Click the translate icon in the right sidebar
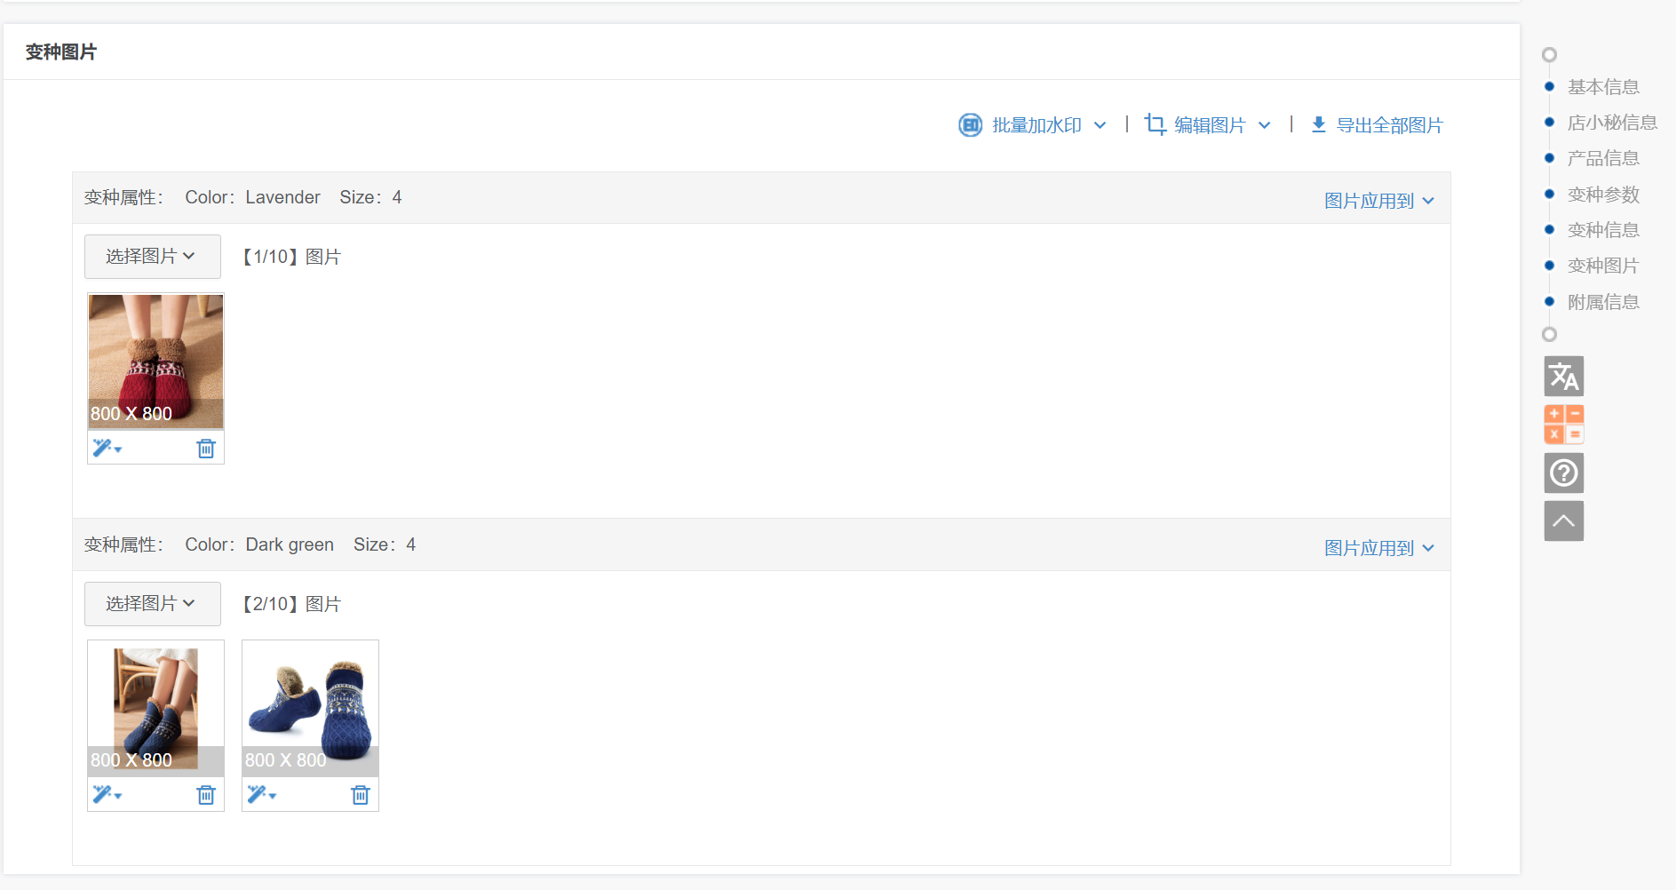 click(1563, 377)
